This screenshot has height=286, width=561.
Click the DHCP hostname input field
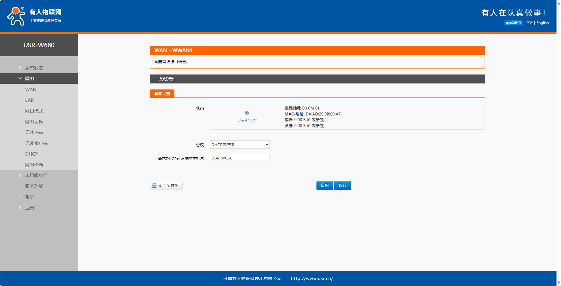(x=239, y=158)
